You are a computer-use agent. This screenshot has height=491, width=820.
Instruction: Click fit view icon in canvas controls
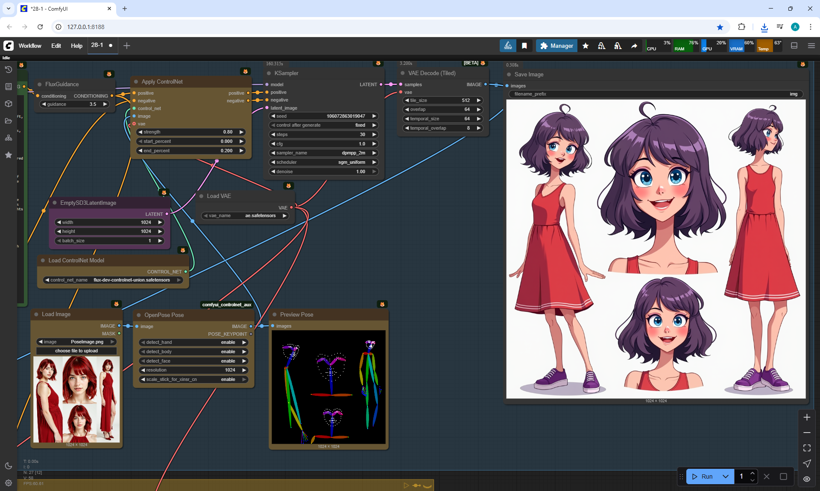(x=807, y=448)
